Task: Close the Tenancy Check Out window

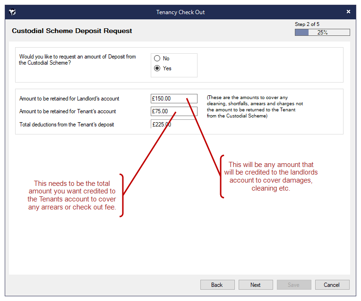Action: tap(348, 12)
